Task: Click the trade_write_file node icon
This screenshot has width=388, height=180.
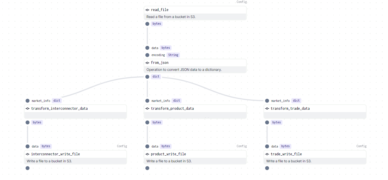Action: [267, 154]
